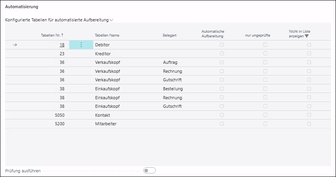Click the sort arrow on Tabellen Nr. header
The height and width of the screenshot is (177, 336).
click(63, 35)
